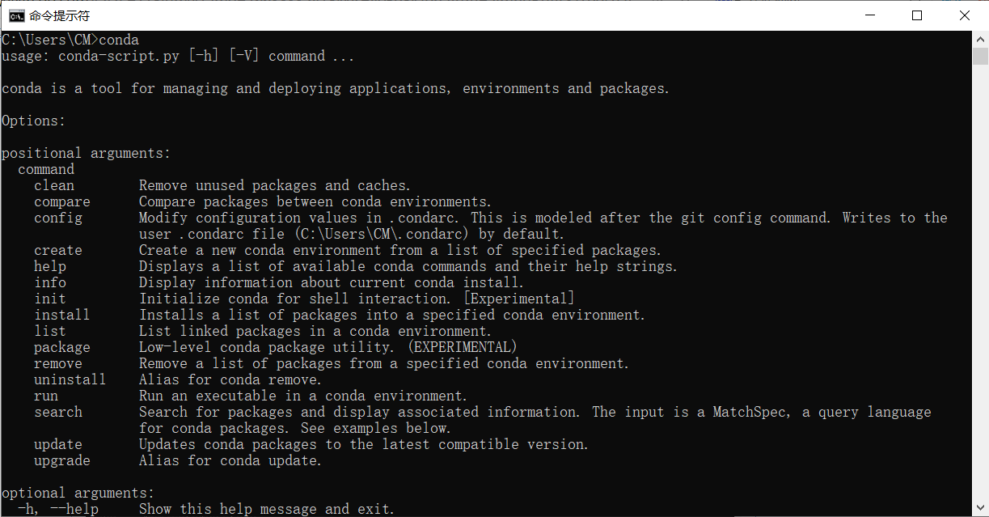Click the typed 'conda' command at the prompt
The width and height of the screenshot is (989, 517).
[x=119, y=40]
